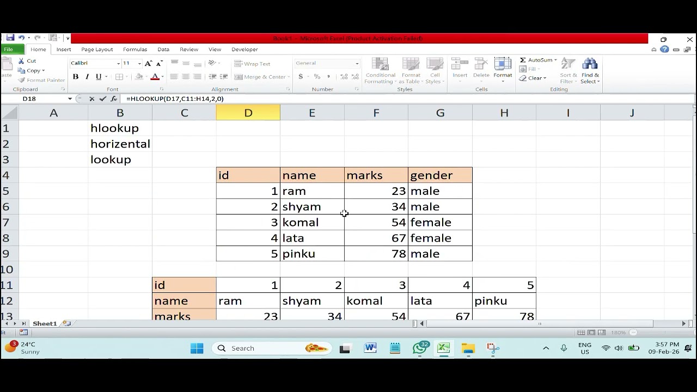697x392 pixels.
Task: Confirm formula entry with checkmark
Action: 102,99
